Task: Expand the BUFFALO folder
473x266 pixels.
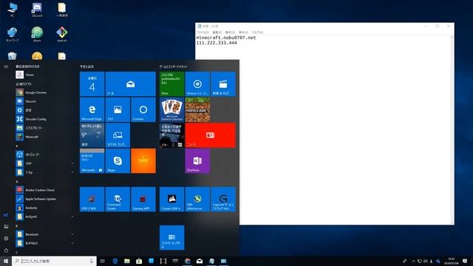Action: click(x=44, y=243)
